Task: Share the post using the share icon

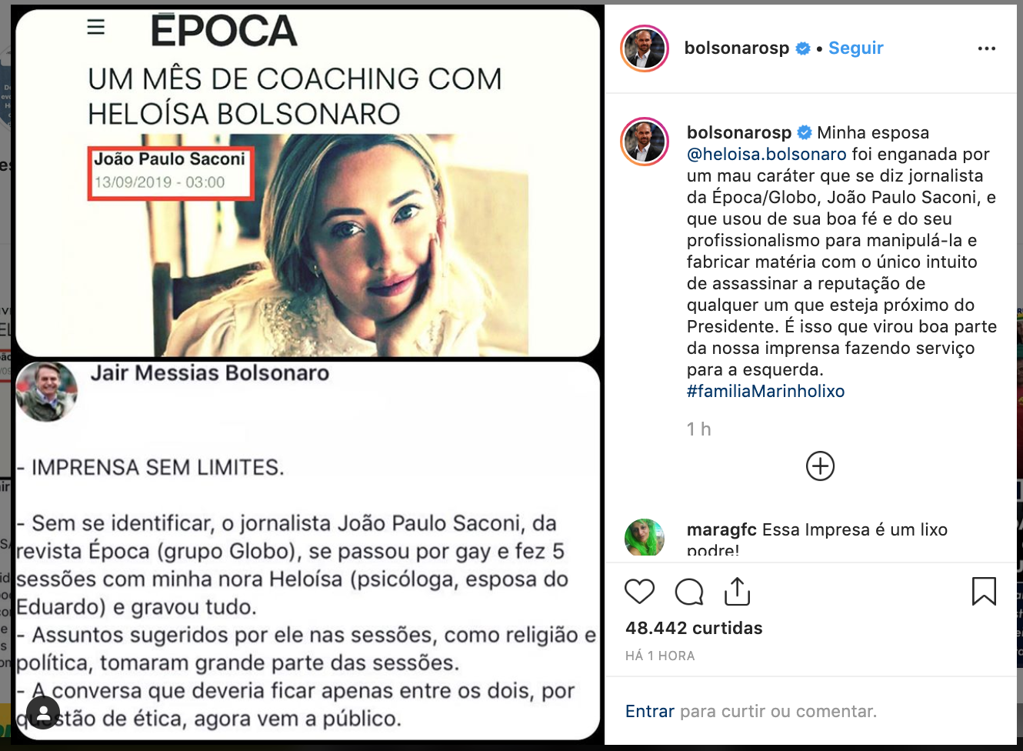Action: click(737, 591)
